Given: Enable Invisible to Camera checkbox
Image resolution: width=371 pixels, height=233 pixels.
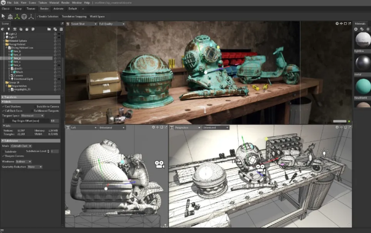Looking at the screenshot, I should (x=35, y=106).
